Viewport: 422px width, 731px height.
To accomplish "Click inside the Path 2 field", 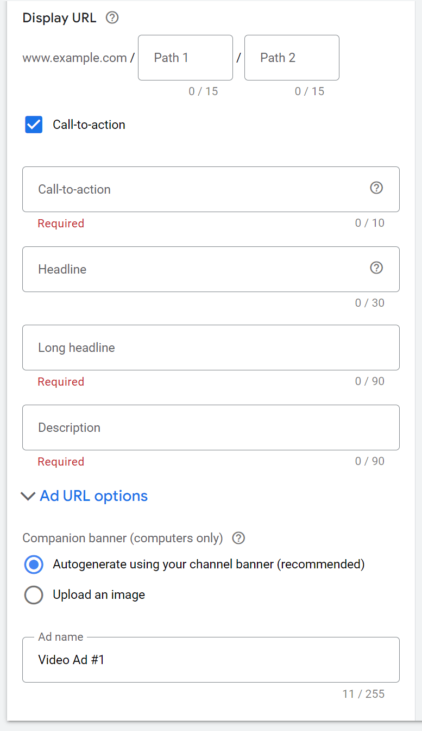I will click(292, 58).
